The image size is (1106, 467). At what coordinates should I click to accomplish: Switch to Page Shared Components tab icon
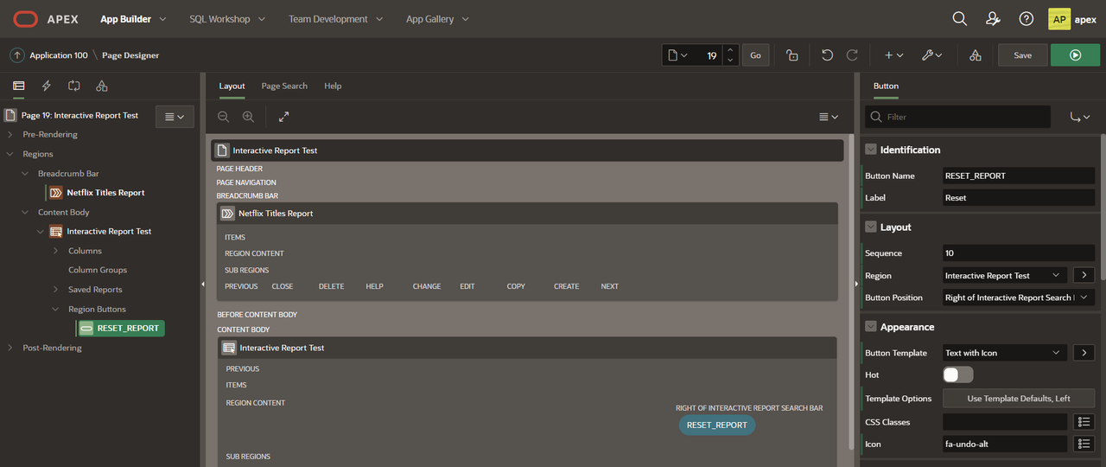[x=102, y=86]
